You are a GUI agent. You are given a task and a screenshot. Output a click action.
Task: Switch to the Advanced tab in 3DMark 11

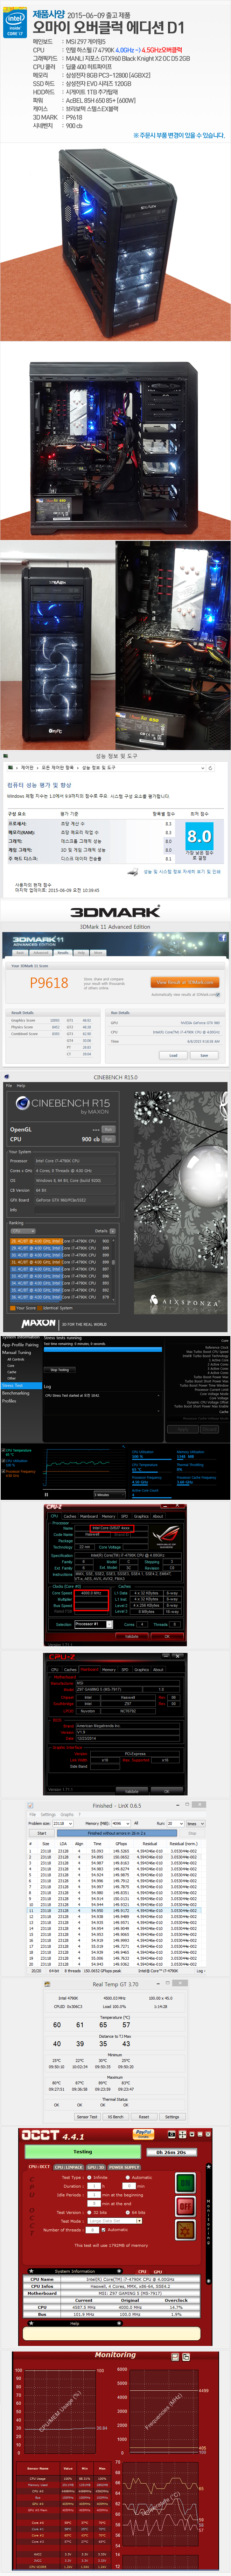pyautogui.click(x=41, y=953)
